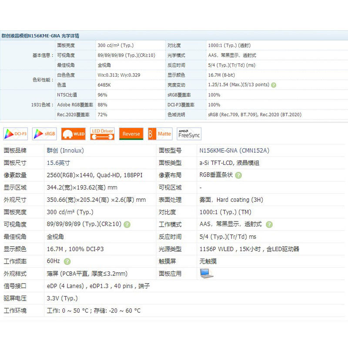Viewport: 348px width, 348px height.
Task: Select the 96% NTSC ratio value
Action: 102,95
